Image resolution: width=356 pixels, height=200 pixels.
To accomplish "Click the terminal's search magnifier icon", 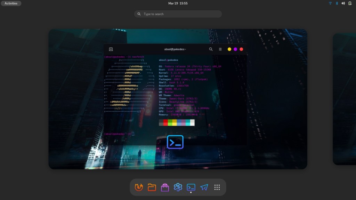I will tap(211, 49).
